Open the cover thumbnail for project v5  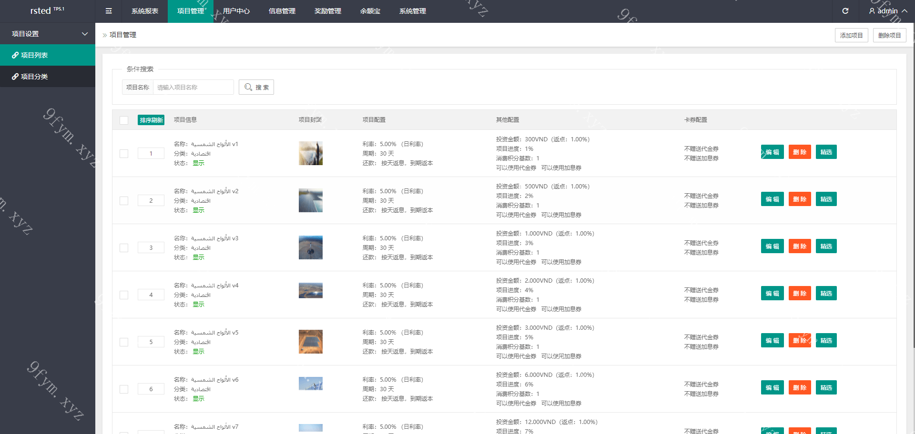coord(311,342)
